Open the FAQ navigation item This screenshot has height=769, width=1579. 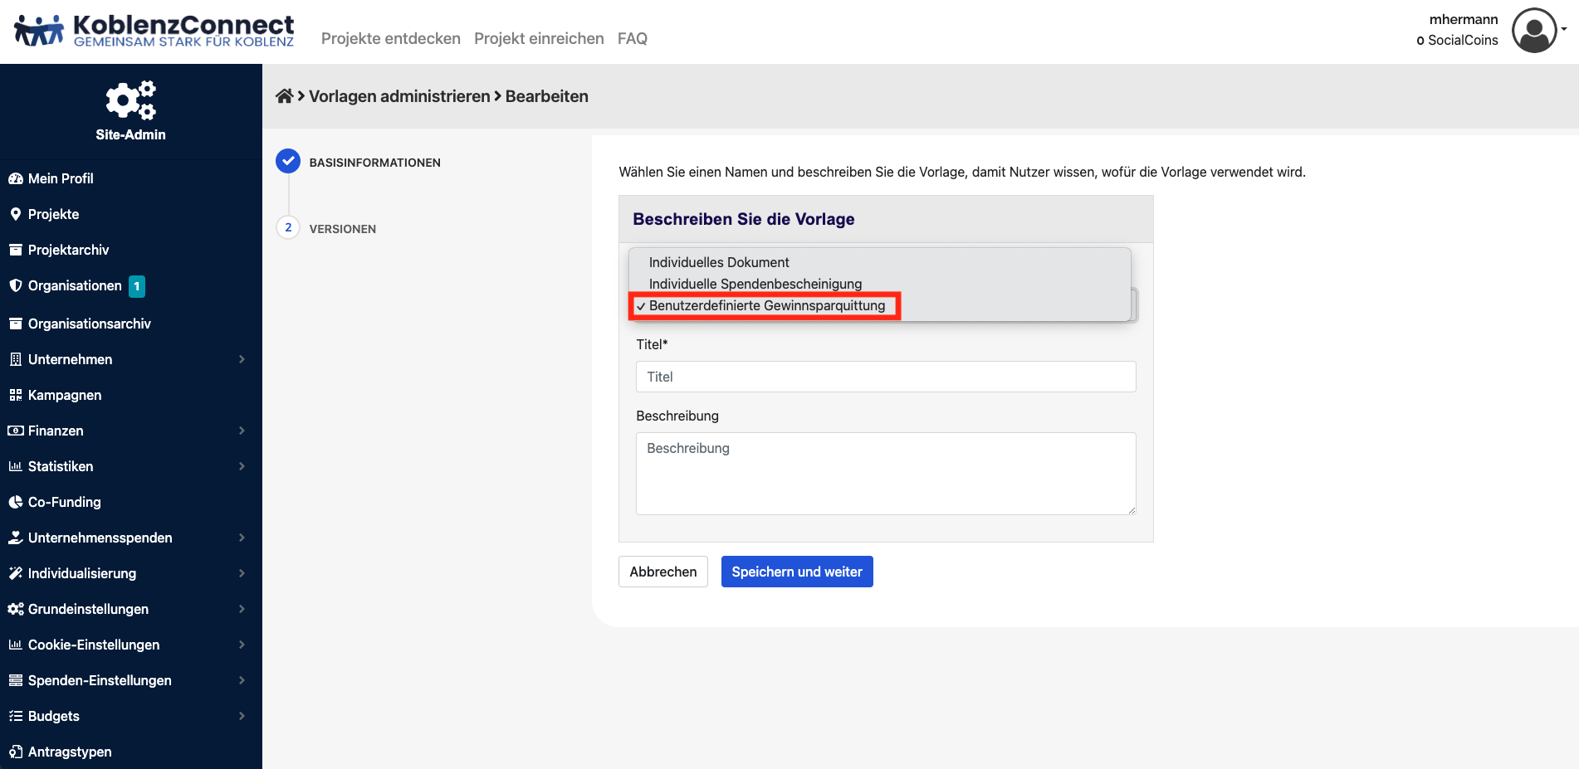(x=632, y=38)
